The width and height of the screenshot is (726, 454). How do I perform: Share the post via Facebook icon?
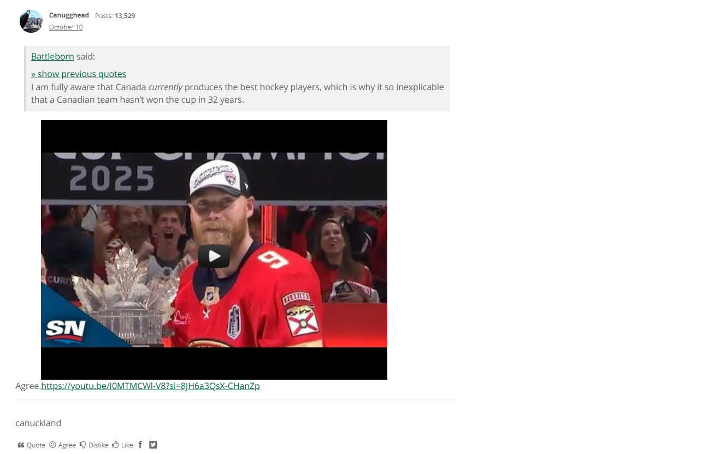tap(140, 445)
